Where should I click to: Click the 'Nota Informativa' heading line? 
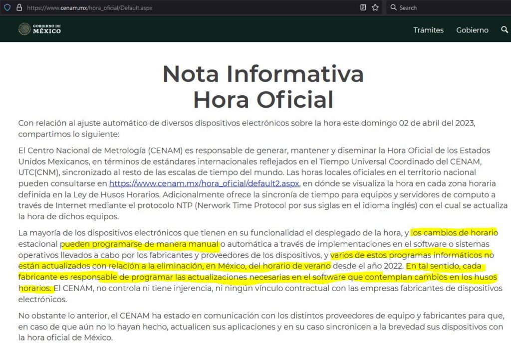(263, 74)
